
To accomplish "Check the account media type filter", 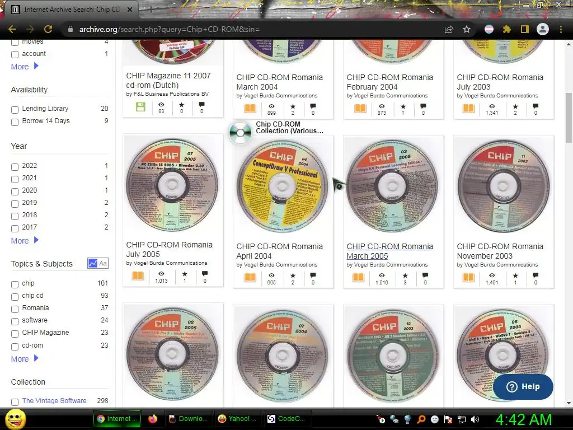I will click(x=15, y=54).
